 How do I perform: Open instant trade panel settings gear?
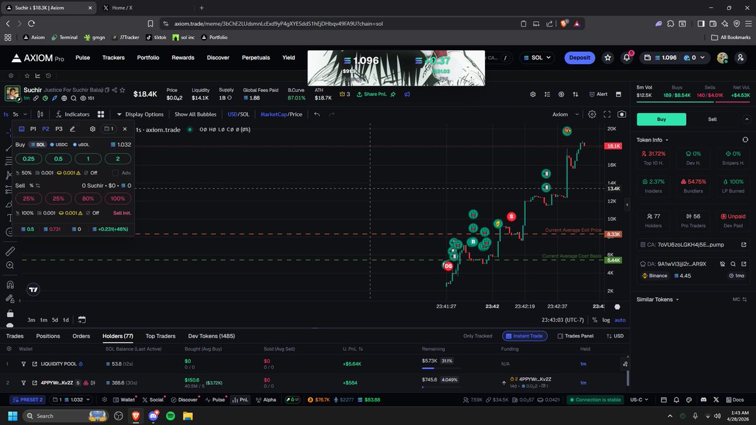click(93, 128)
